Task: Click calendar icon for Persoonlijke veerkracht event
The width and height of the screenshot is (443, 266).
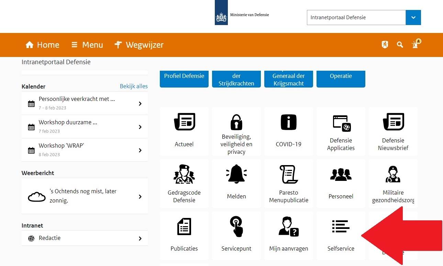Action: click(x=31, y=104)
